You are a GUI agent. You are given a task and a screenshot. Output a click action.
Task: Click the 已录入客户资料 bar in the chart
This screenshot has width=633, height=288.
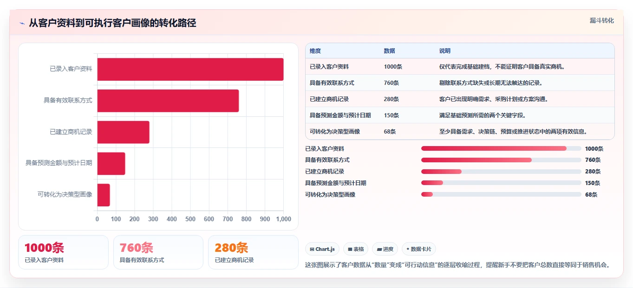tap(190, 69)
